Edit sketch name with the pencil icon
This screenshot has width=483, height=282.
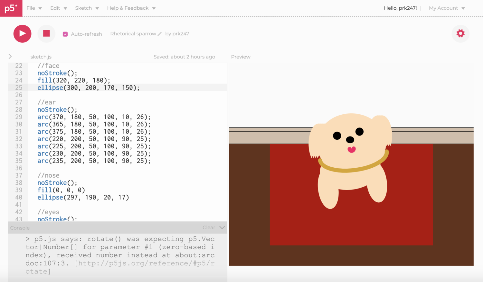[160, 34]
